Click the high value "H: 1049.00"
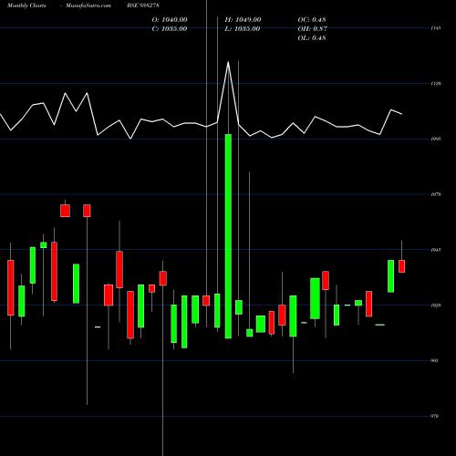This screenshot has width=456, height=456. [243, 20]
